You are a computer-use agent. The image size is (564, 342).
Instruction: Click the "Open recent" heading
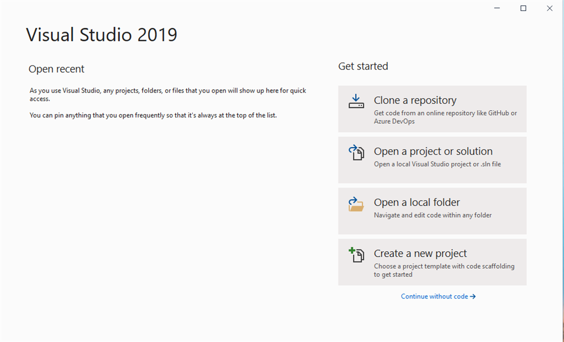click(56, 69)
